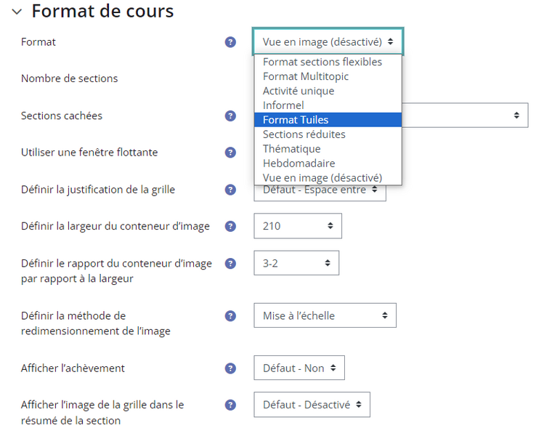This screenshot has width=536, height=436.
Task: Open help for the Format setting
Action: click(x=230, y=42)
